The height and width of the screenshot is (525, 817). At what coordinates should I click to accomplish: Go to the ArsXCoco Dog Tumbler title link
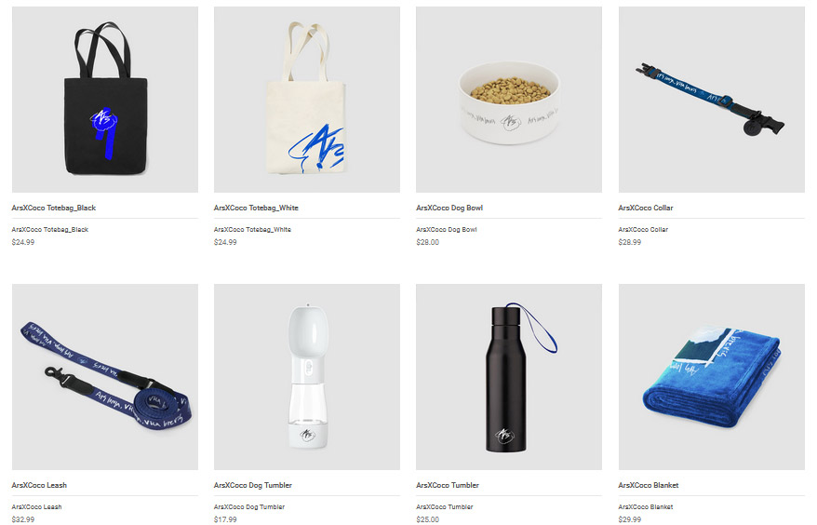[x=253, y=485]
